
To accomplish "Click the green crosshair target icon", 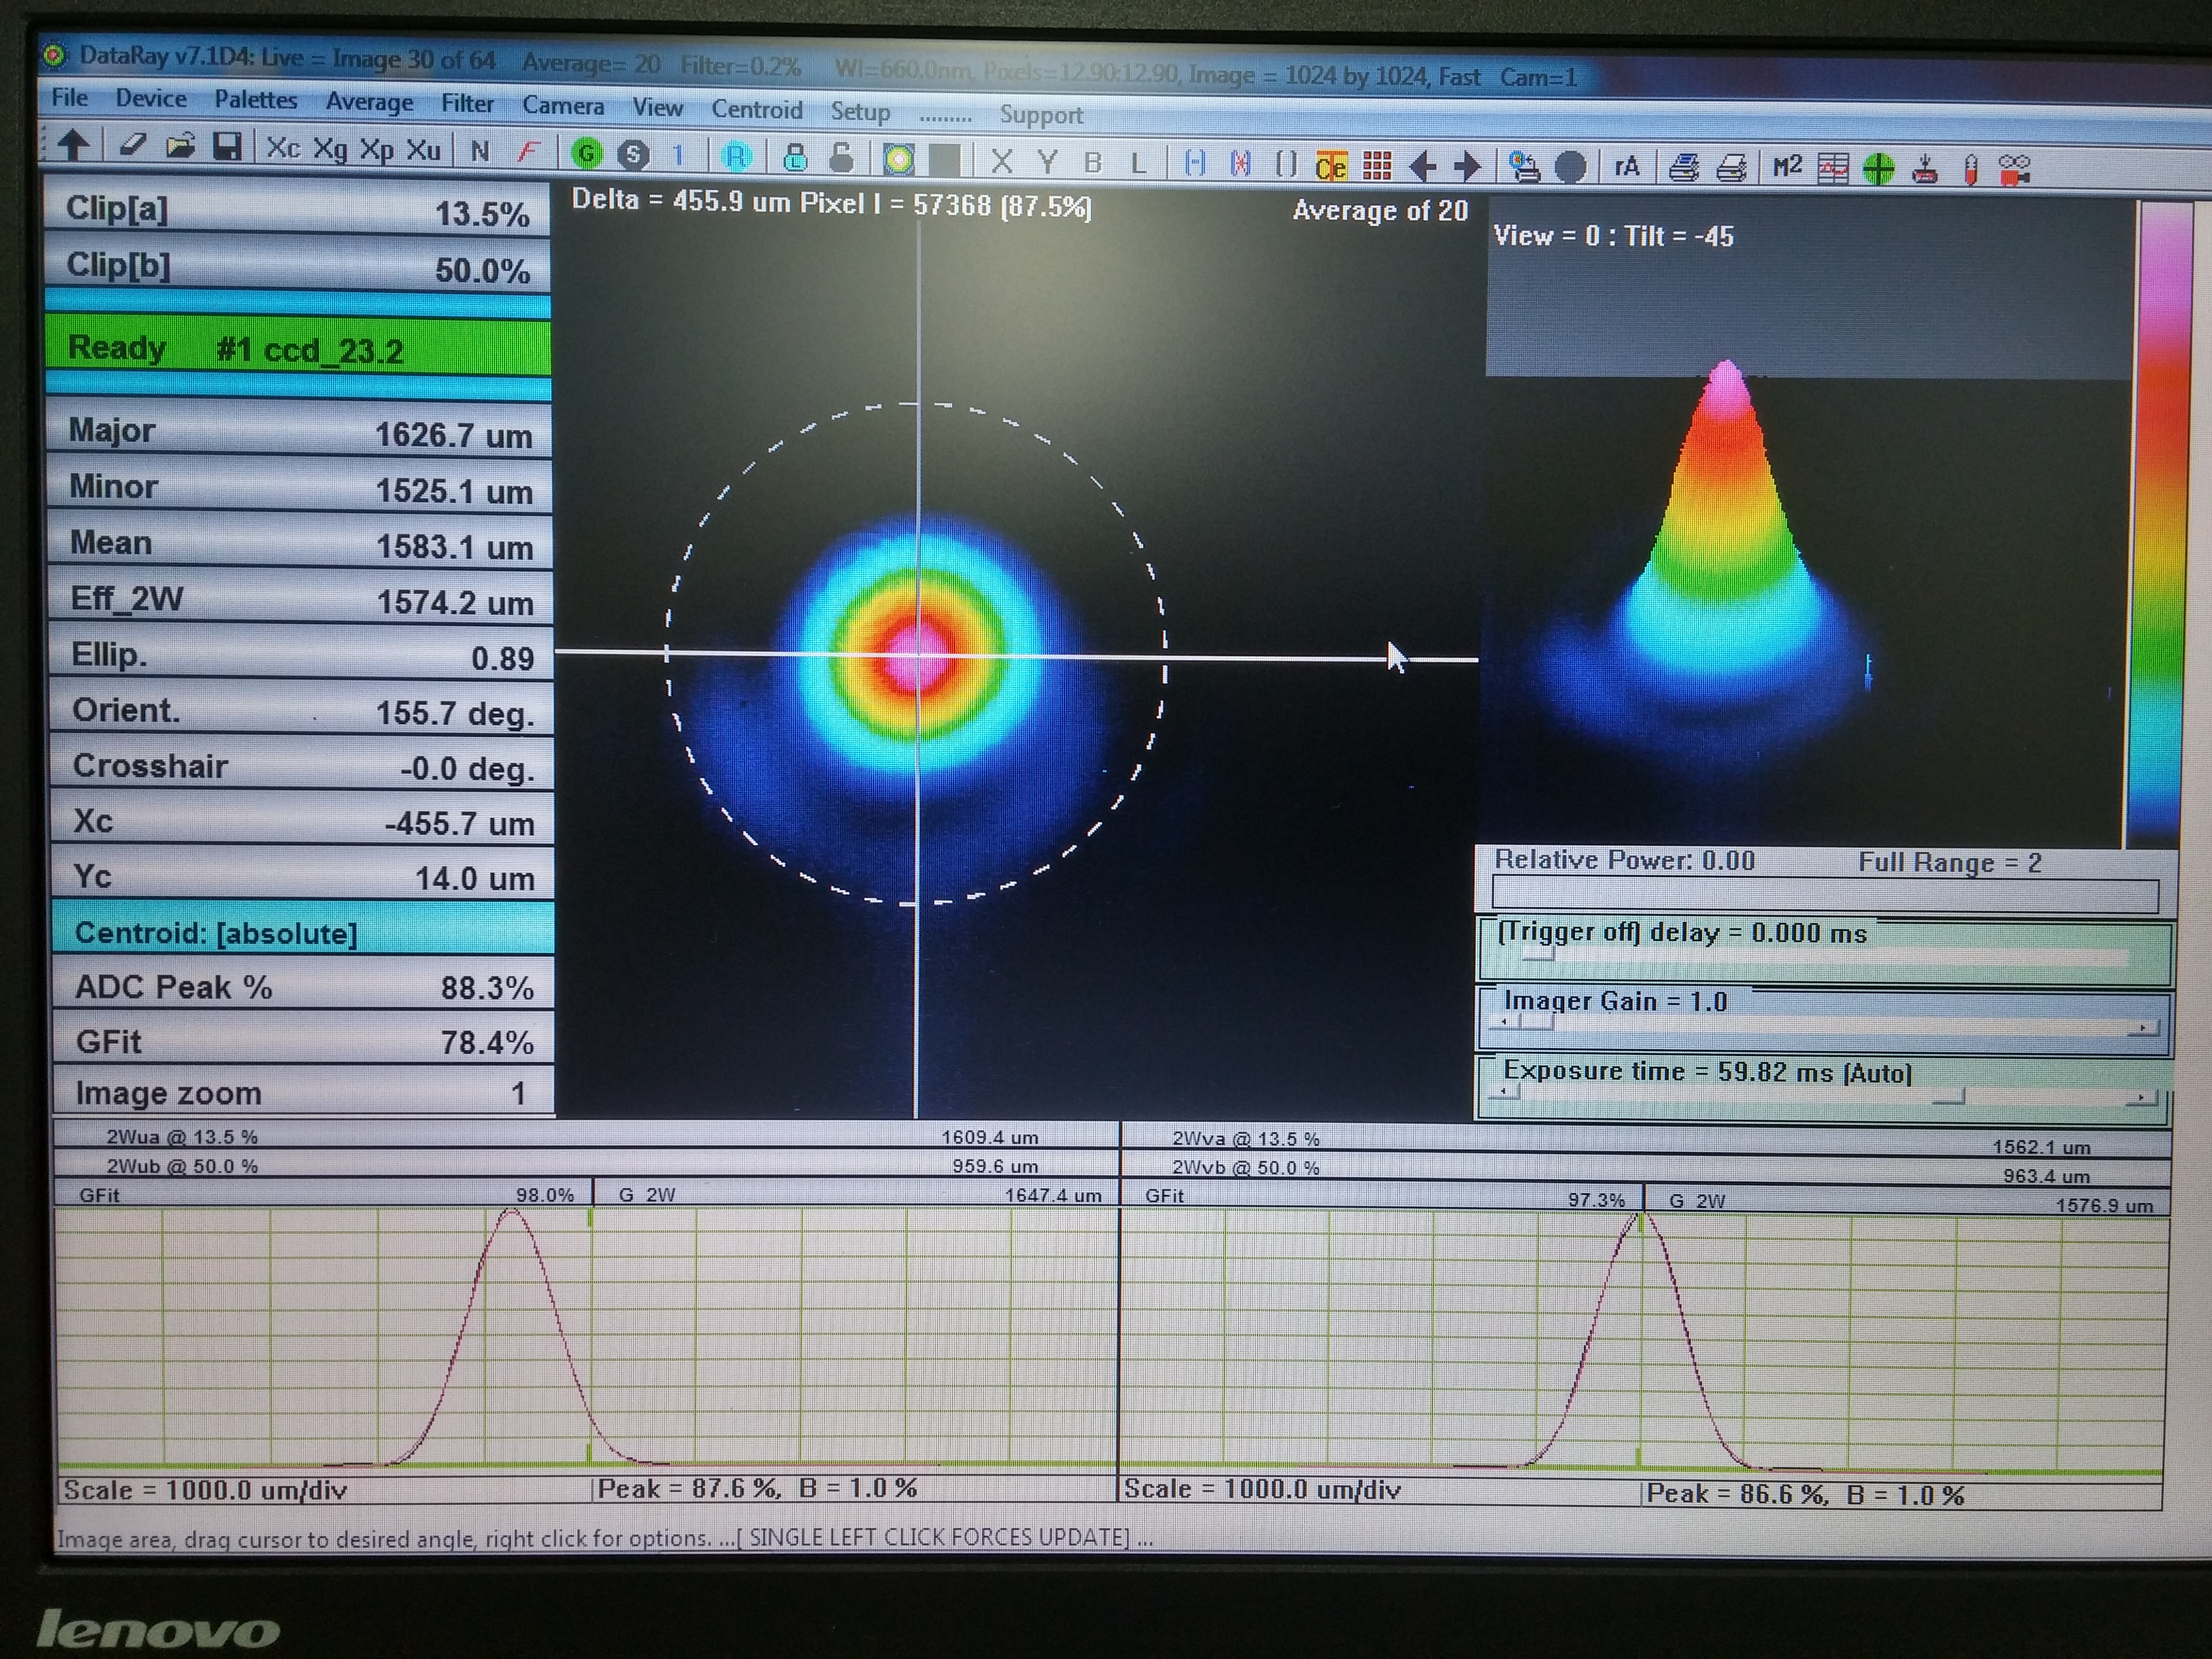I will [1878, 168].
